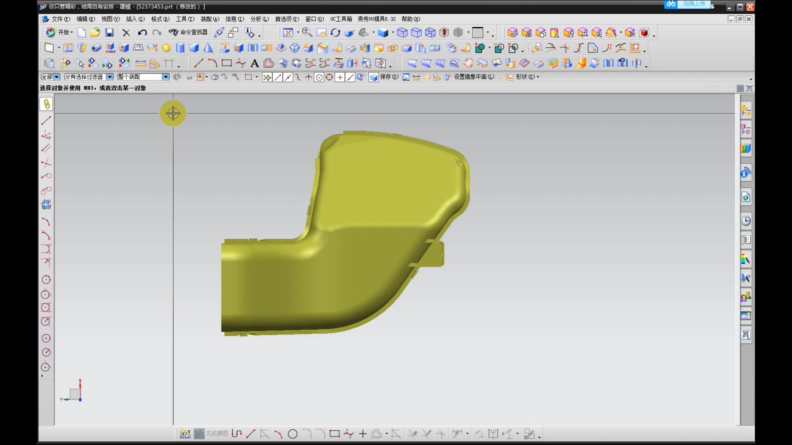792x445 pixels.
Task: Toggle the arc center snap point
Action: [x=319, y=77]
